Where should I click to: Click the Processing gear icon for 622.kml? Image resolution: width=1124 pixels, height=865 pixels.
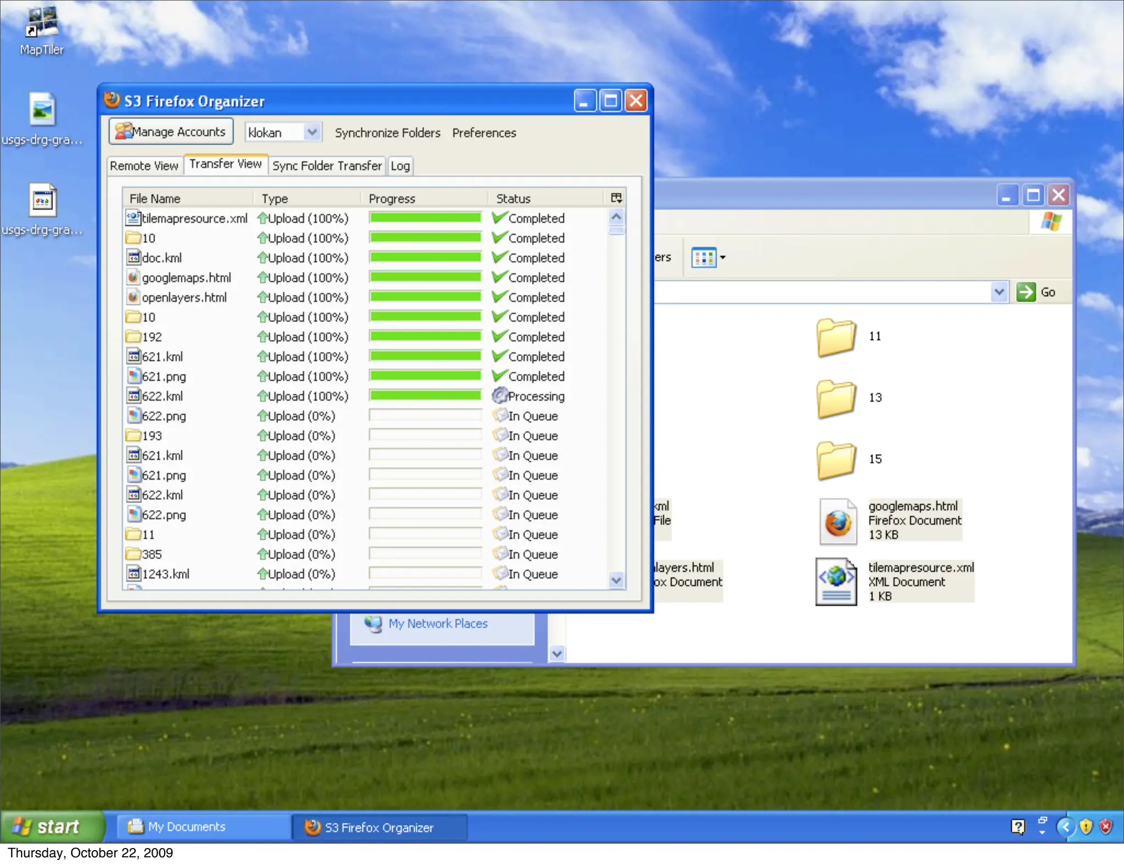point(499,395)
